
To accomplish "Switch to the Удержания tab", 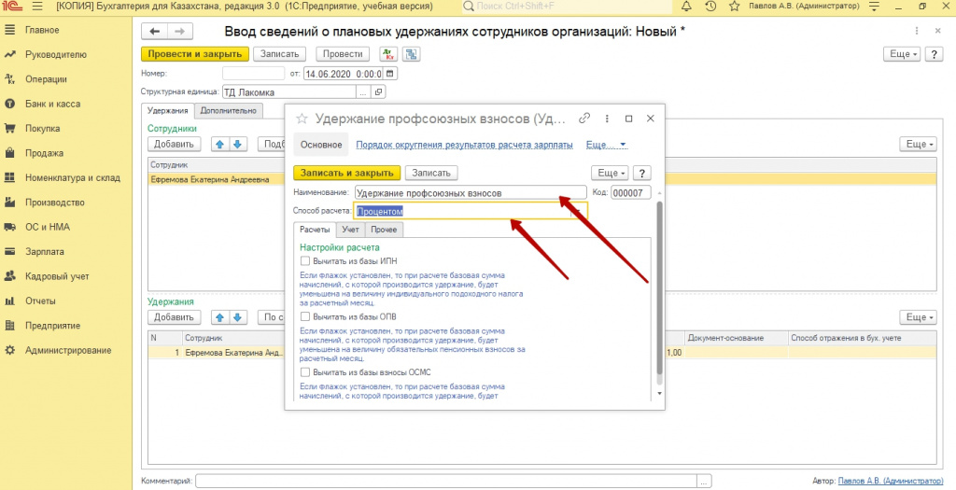I will [x=168, y=110].
